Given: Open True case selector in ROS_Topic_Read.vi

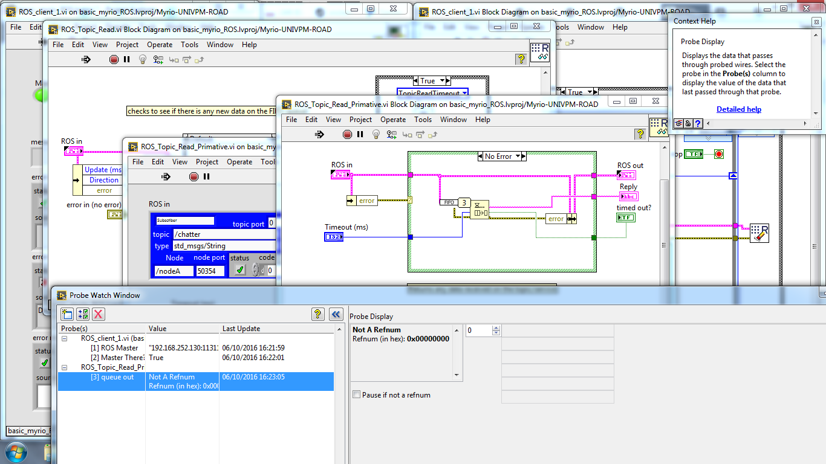Looking at the screenshot, I should click(x=443, y=81).
